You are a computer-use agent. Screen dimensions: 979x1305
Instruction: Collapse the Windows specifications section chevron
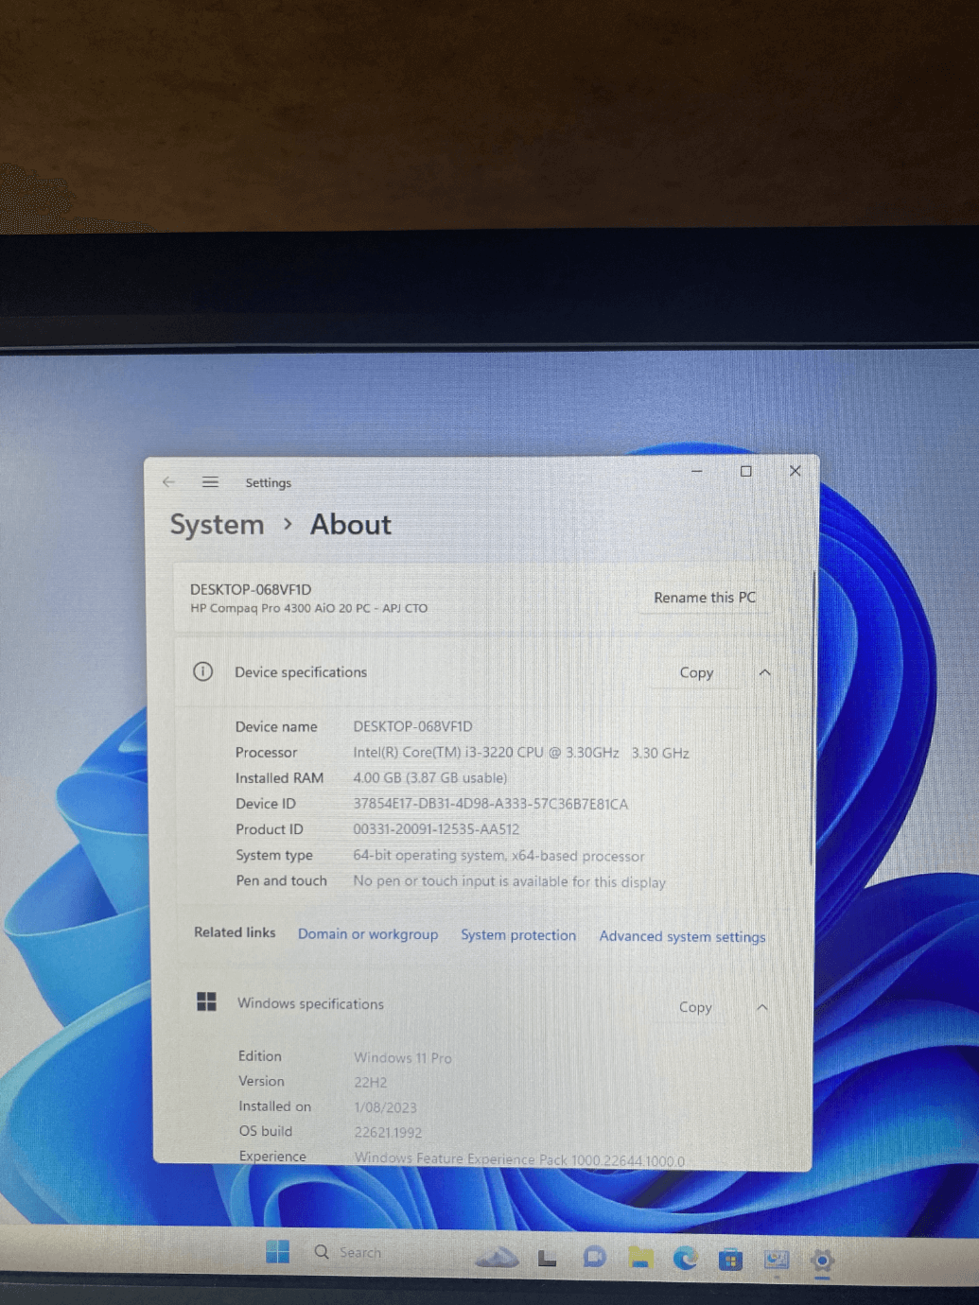coord(762,1007)
